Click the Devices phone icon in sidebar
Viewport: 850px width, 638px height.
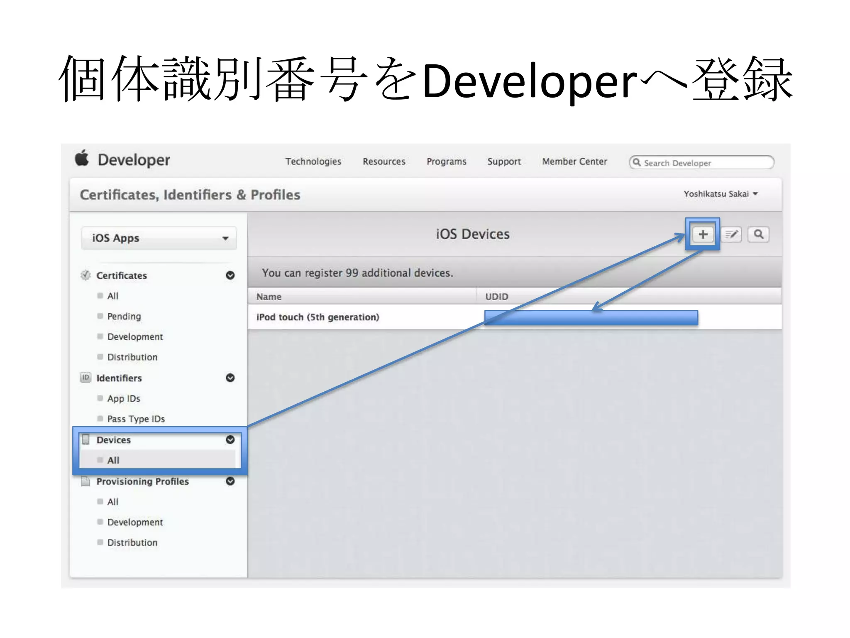(x=86, y=439)
